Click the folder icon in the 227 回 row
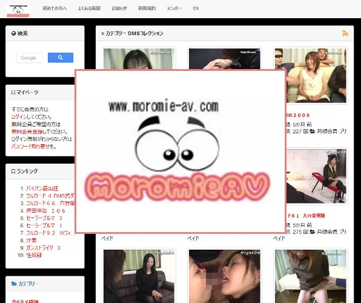 312,132
